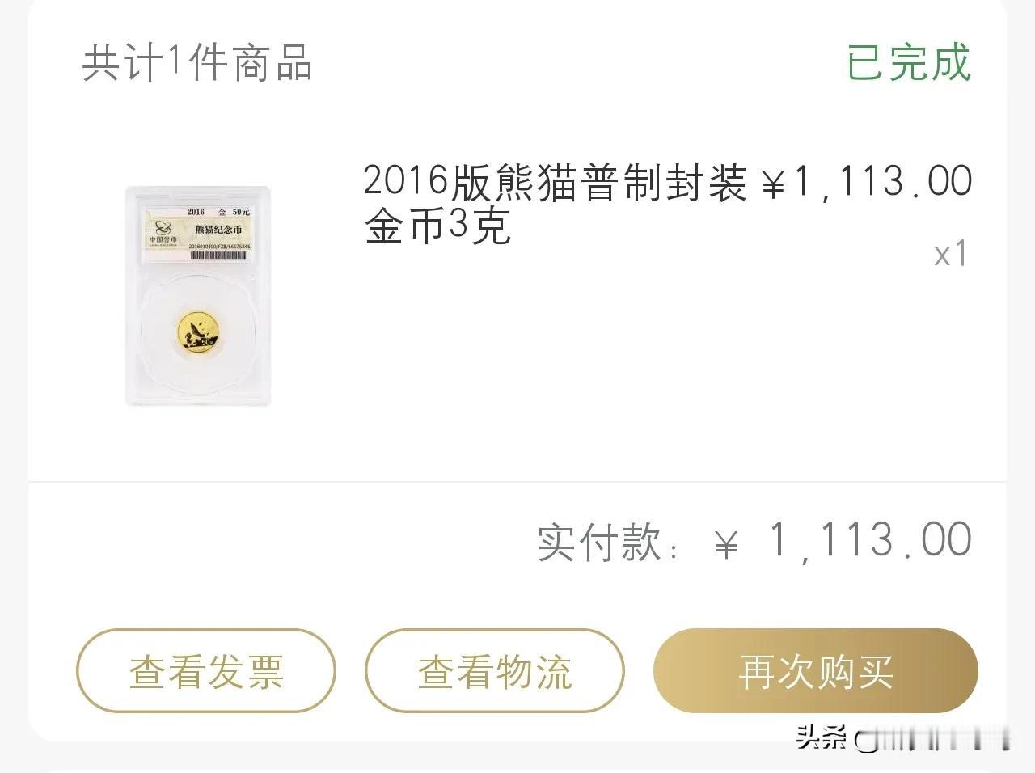Tap the 熊猫纪念币 text on the slab label
This screenshot has width=1035, height=773.
click(218, 230)
